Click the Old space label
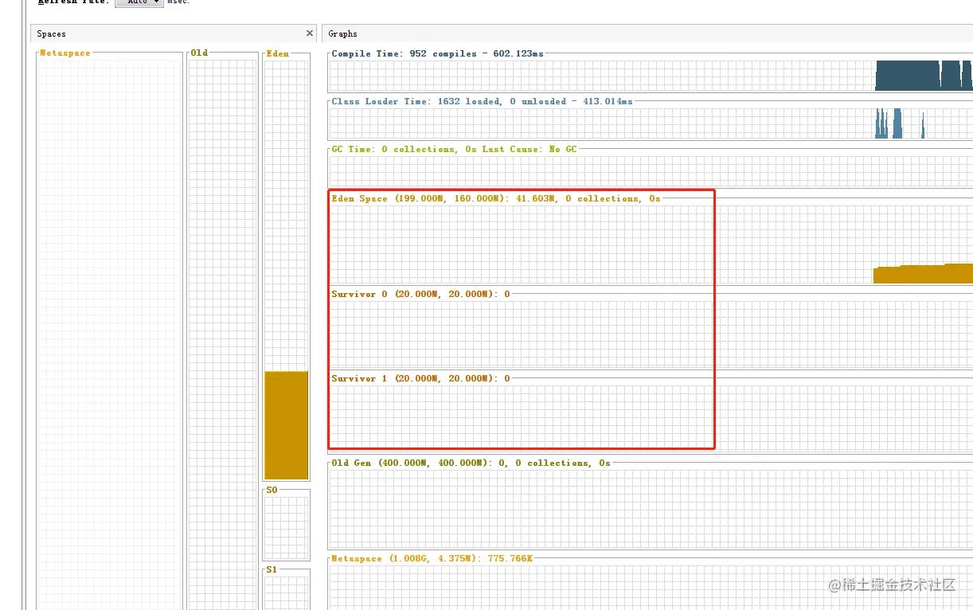 200,53
